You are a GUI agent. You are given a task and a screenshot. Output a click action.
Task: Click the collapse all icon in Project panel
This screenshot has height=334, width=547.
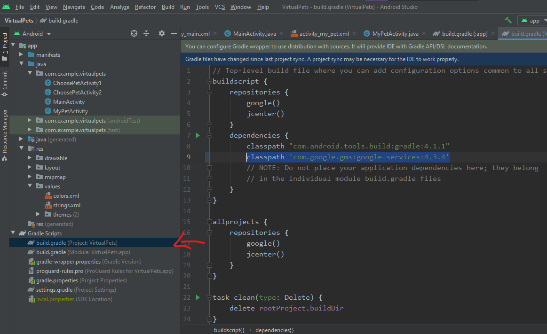coord(146,33)
